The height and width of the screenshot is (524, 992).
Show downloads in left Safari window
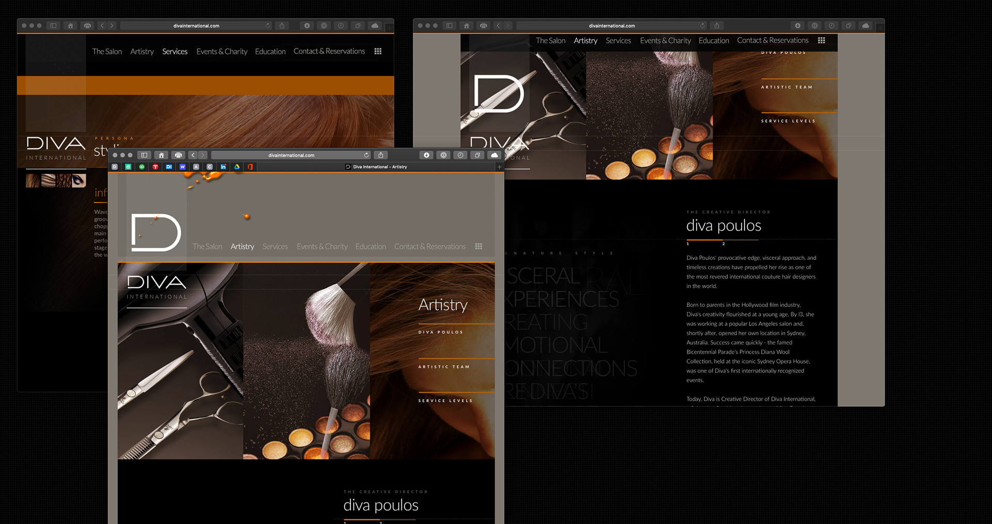coord(307,26)
